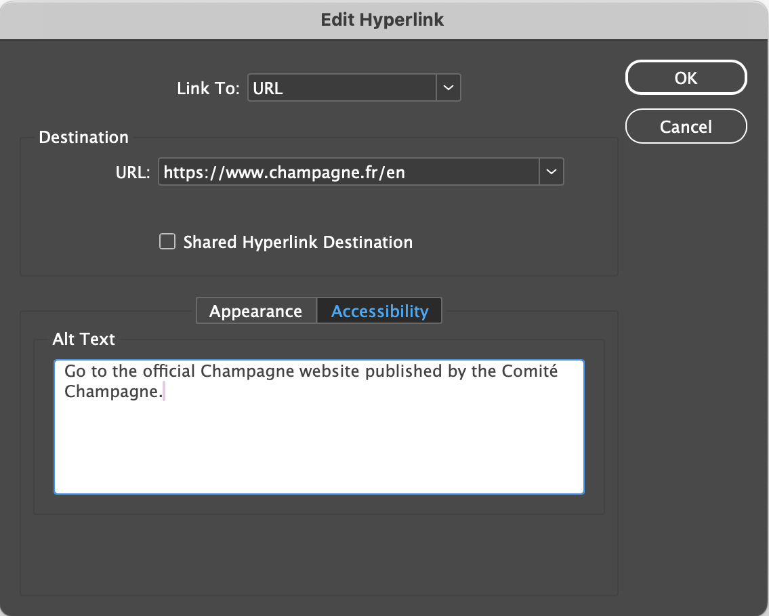Click the Shared Hyperlink Destination label text

pyautogui.click(x=297, y=243)
